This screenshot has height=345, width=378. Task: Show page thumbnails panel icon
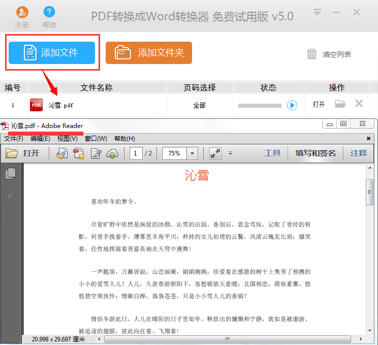pyautogui.click(x=10, y=173)
